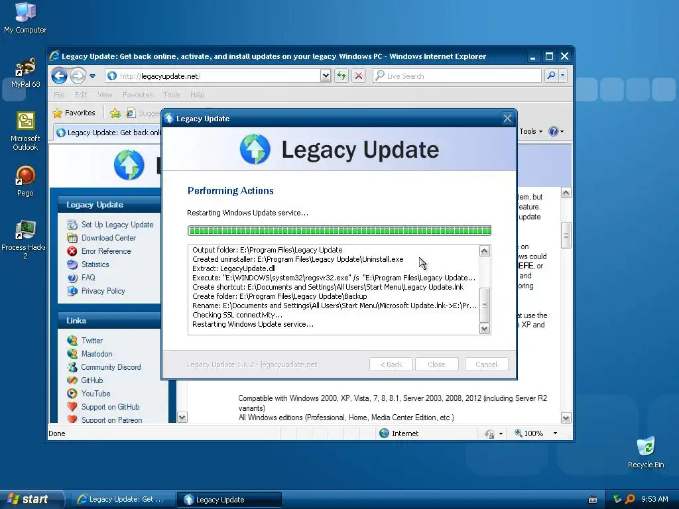This screenshot has height=509, width=679.
Task: Launch MyPal 68 desktop shortcut
Action: (25, 73)
